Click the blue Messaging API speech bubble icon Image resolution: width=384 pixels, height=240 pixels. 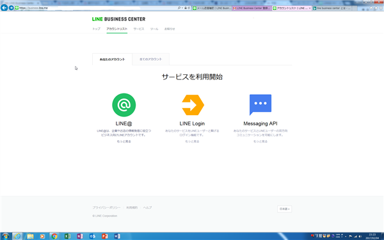click(x=260, y=104)
